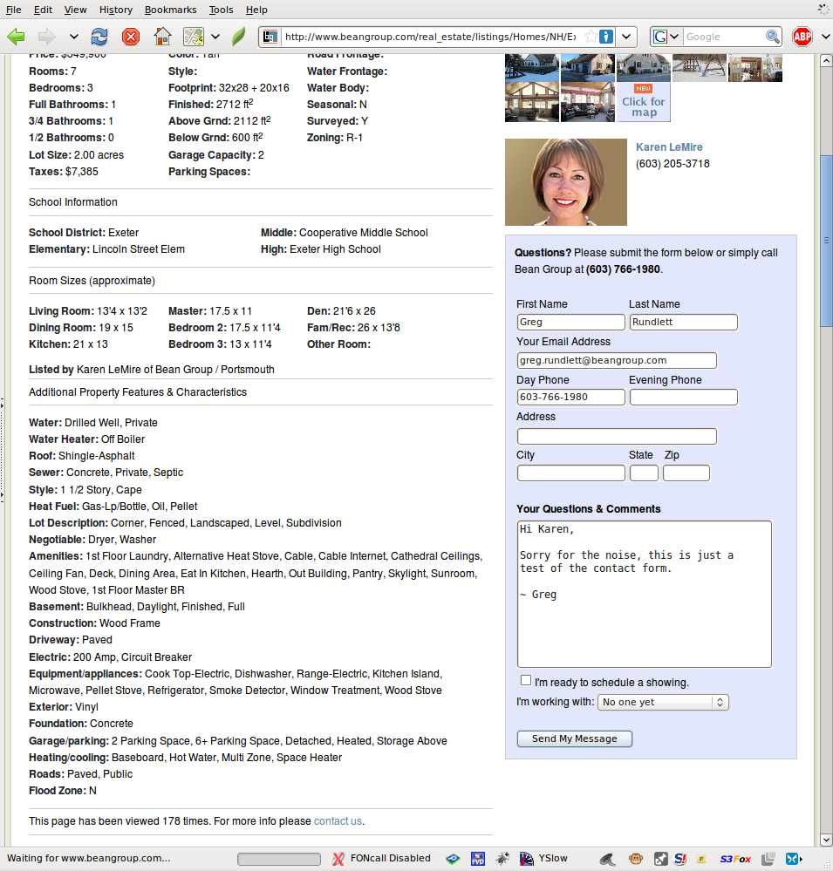Open the Edit menu
833x871 pixels.
[x=43, y=10]
